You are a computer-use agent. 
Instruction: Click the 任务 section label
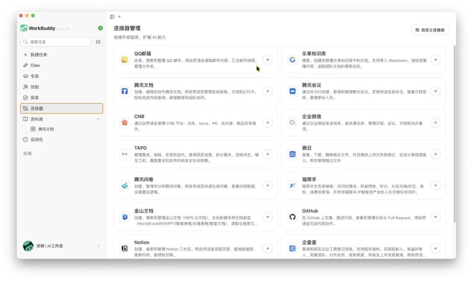coord(28,154)
